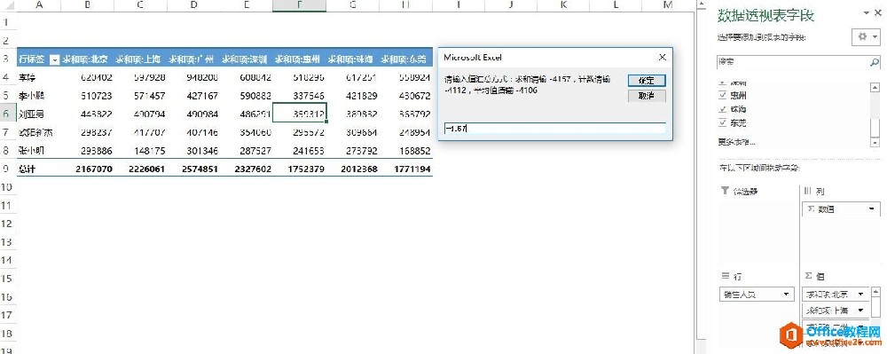Close the Microsoft Excel dialog with X
This screenshot has height=354, width=887.
click(x=663, y=57)
